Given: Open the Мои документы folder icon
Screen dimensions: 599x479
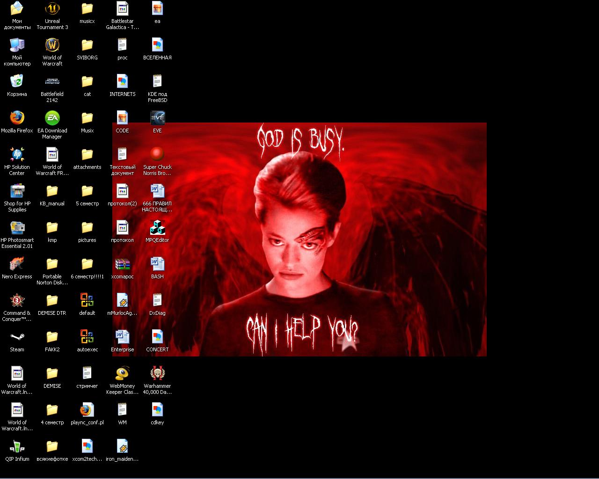Looking at the screenshot, I should click(x=17, y=8).
